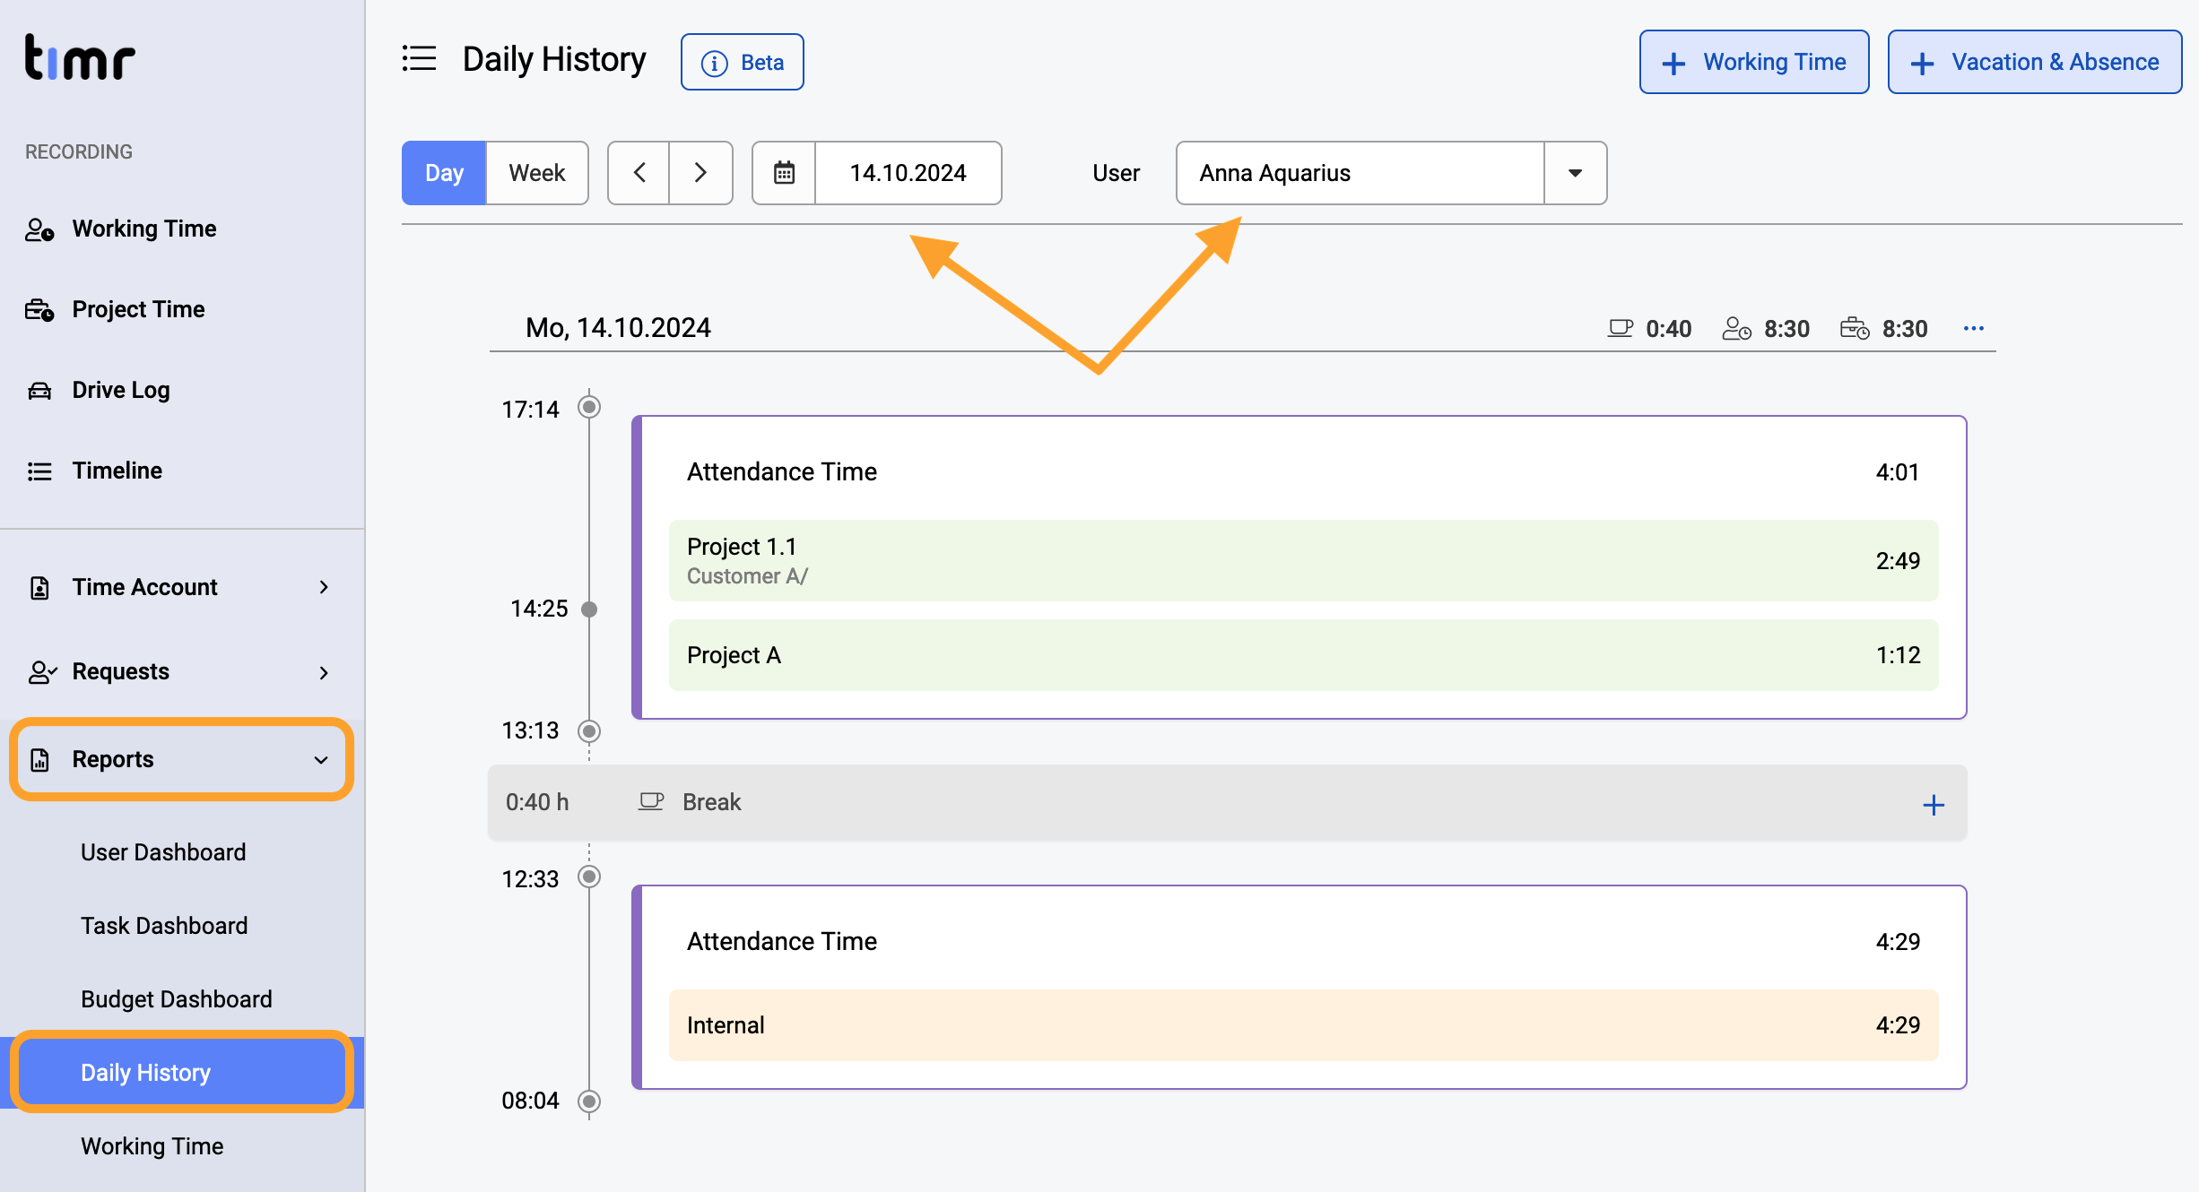
Task: Switch to Day view
Action: [x=444, y=173]
